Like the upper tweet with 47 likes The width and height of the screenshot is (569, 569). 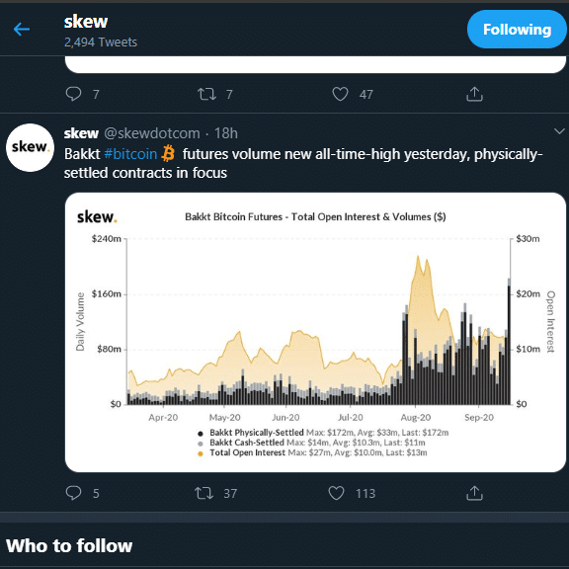(x=340, y=94)
